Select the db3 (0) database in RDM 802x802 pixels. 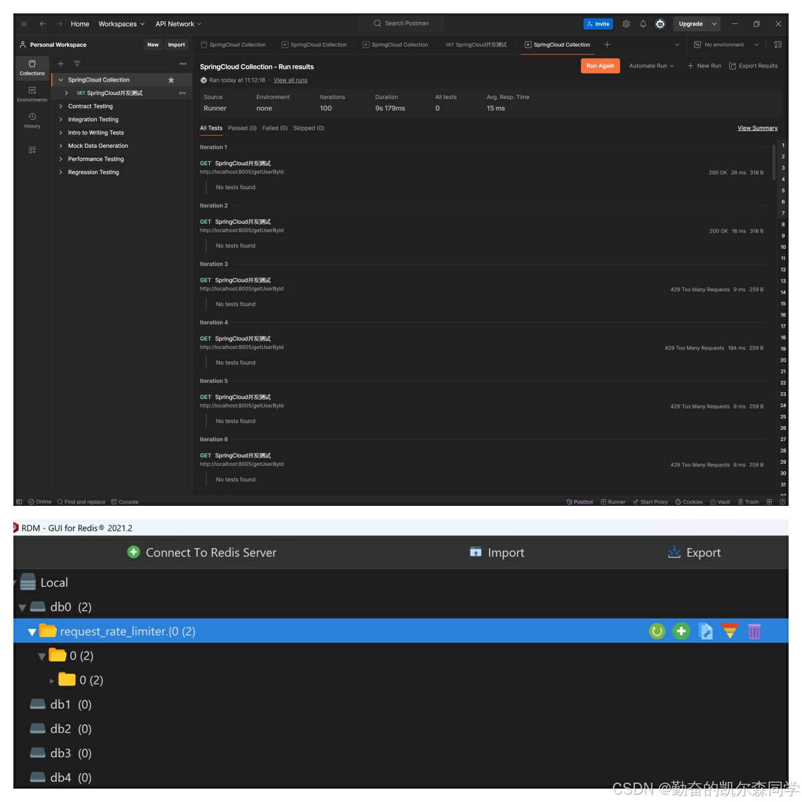pos(61,753)
